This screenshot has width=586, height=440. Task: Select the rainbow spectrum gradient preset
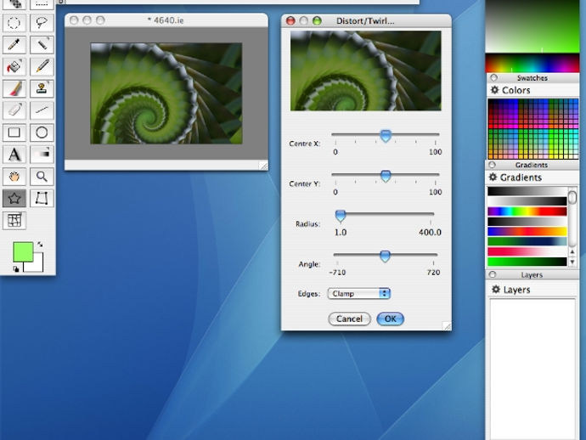pyautogui.click(x=527, y=212)
